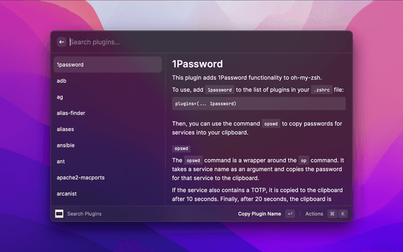This screenshot has height=252, width=403.
Task: Focus the Search plugins input field
Action: (x=189, y=42)
